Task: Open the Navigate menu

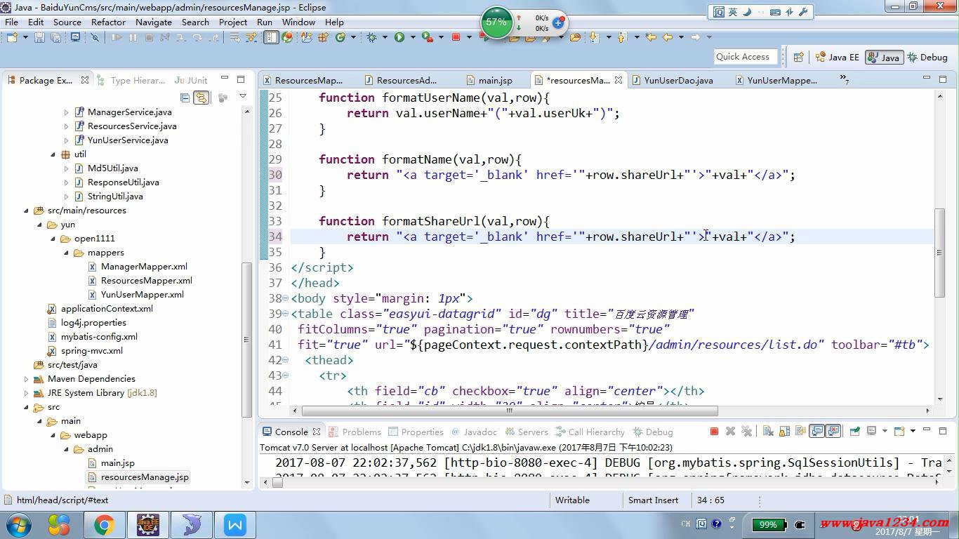Action: (154, 22)
